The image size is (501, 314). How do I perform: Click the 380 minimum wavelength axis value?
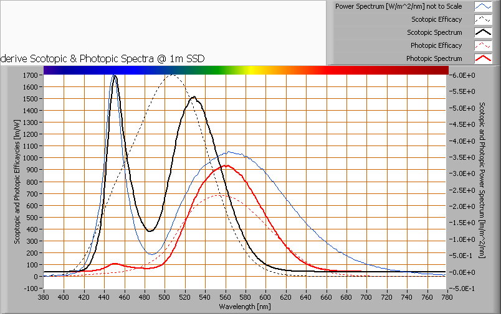[x=44, y=297]
